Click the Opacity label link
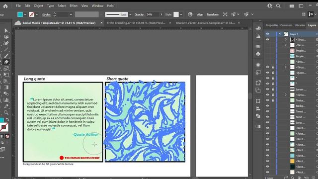 coord(139,14)
